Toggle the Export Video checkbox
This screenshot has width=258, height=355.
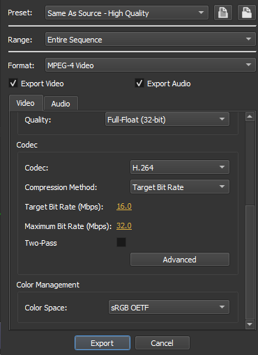click(13, 83)
